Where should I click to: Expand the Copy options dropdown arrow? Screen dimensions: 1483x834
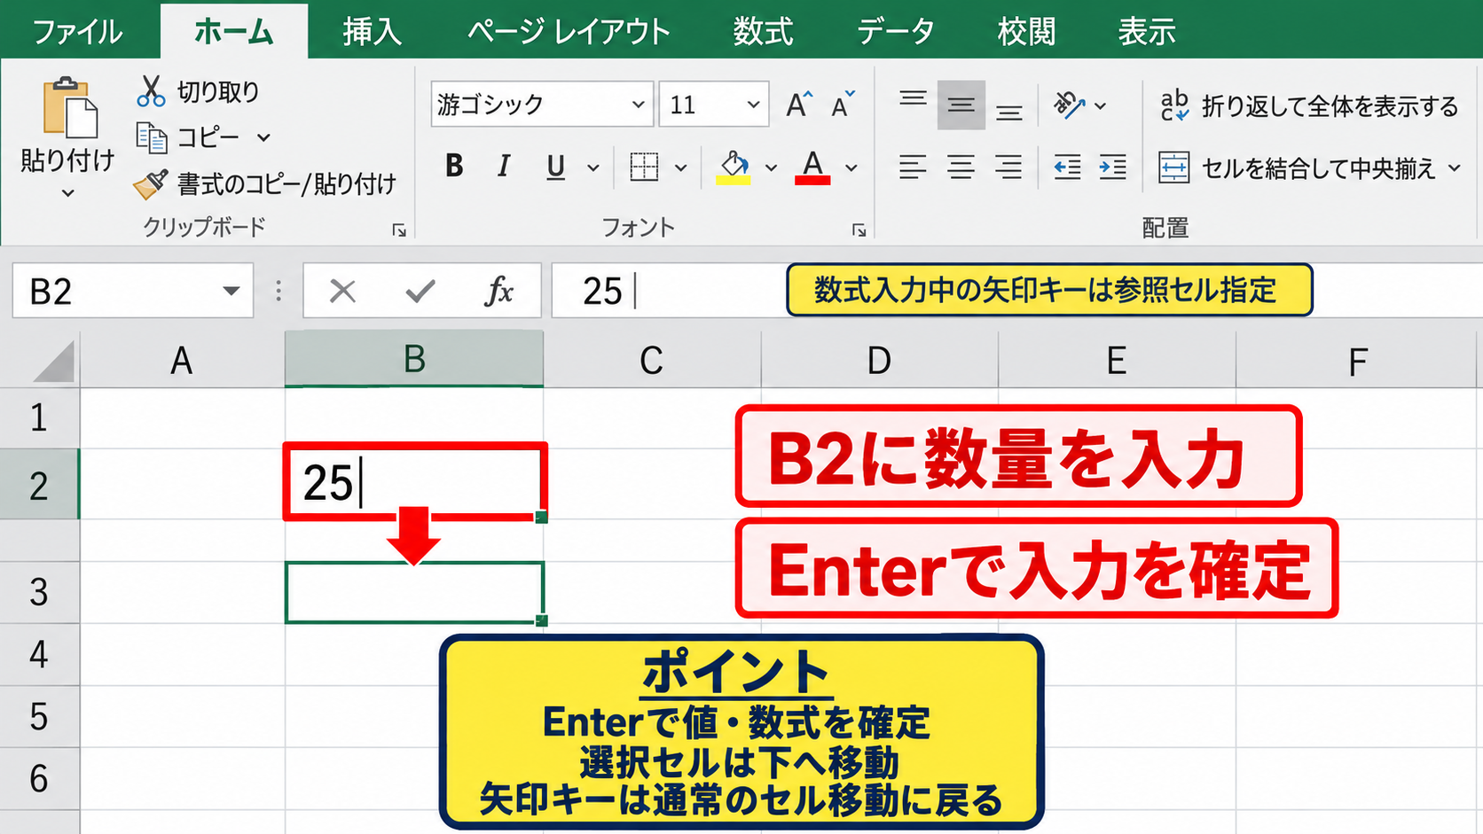263,137
